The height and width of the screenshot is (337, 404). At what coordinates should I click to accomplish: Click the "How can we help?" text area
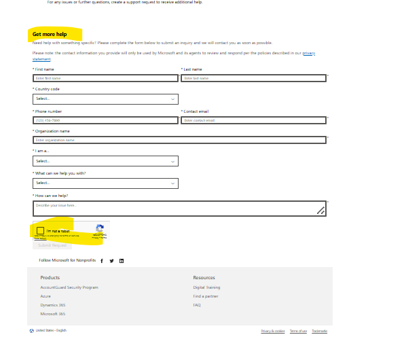[179, 209]
